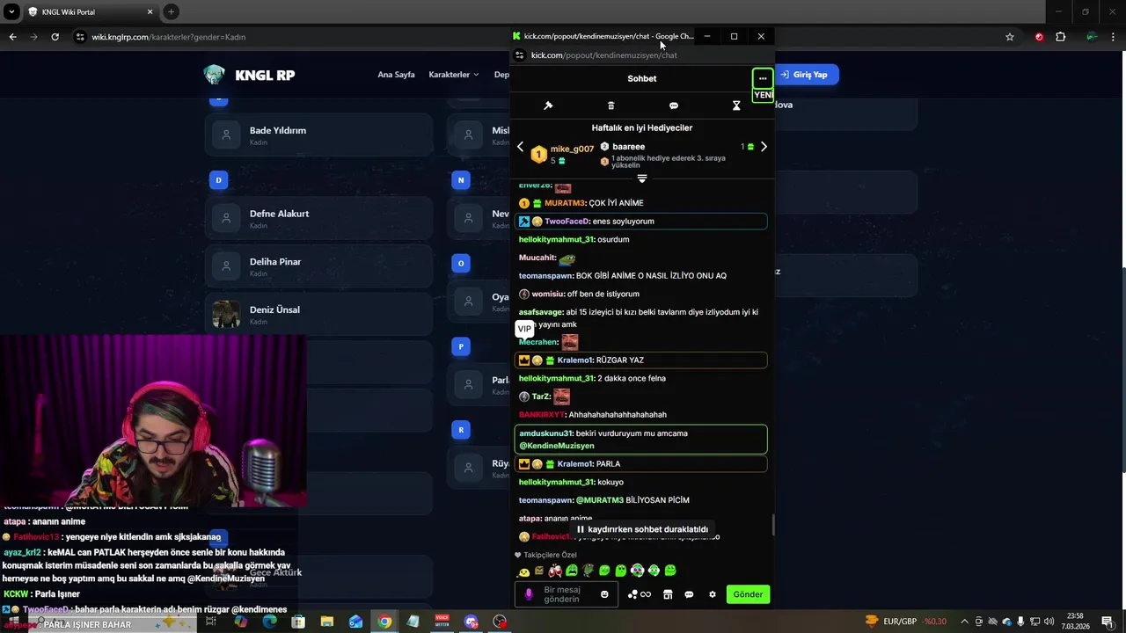This screenshot has height=633, width=1126.
Task: Show hidden system tray icons
Action: coord(964,622)
